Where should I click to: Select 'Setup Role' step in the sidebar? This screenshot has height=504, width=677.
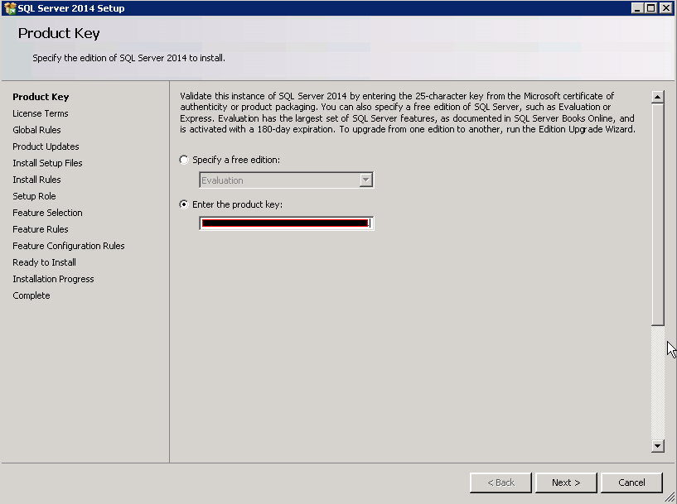coord(34,196)
